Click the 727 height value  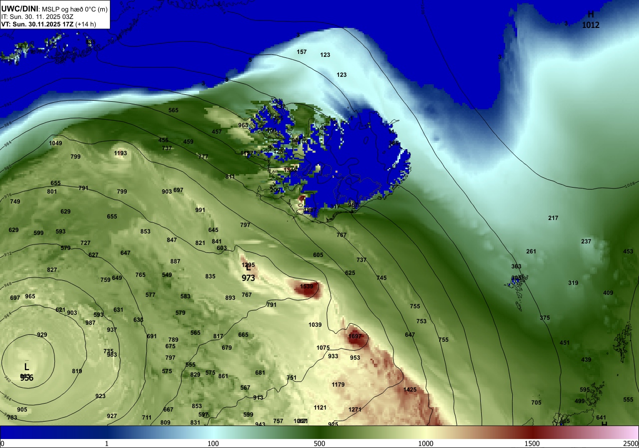[x=85, y=243]
